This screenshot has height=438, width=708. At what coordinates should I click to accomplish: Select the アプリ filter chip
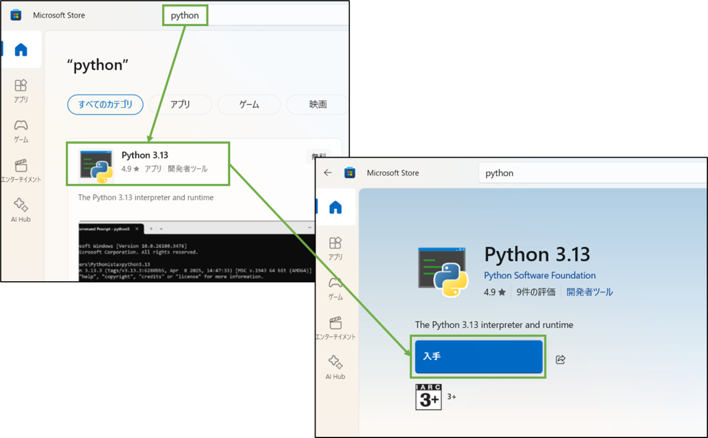pyautogui.click(x=180, y=104)
